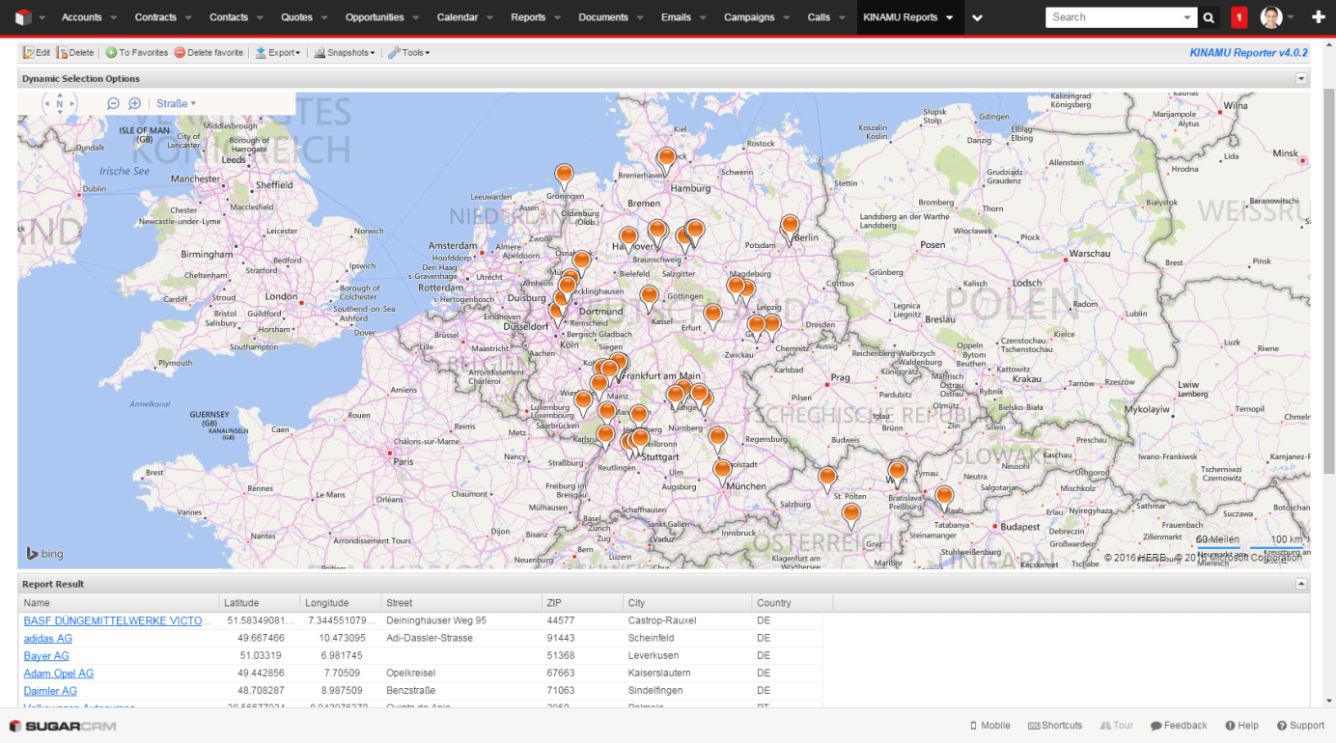Click the map compass N control
Screen dimensions: 1336x743
(59, 103)
